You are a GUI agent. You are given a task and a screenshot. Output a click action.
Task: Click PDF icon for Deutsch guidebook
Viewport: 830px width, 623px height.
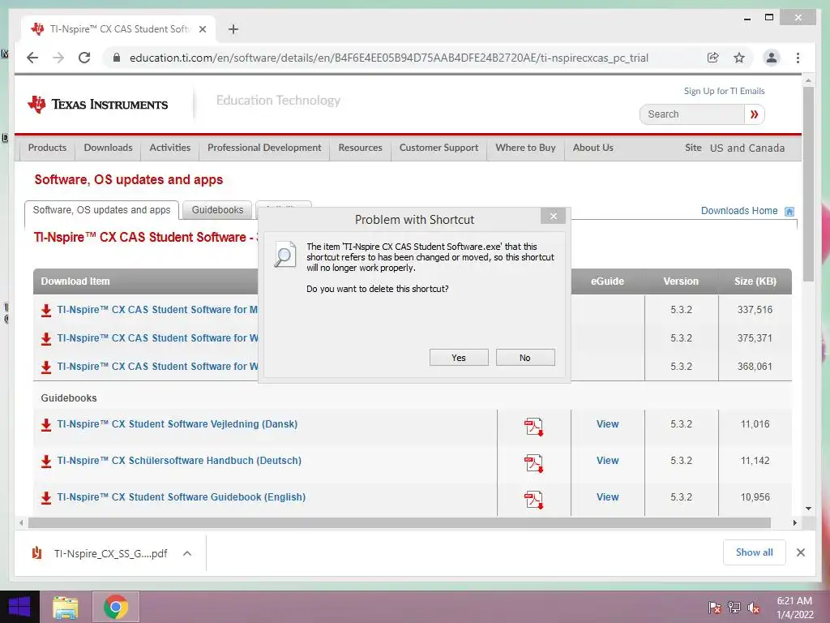coord(533,463)
